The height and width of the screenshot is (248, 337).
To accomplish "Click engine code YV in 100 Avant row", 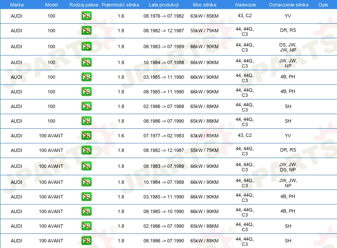I will point(288,136).
